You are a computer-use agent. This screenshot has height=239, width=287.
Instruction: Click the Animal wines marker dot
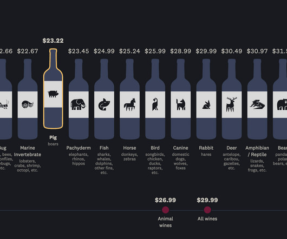165,210
